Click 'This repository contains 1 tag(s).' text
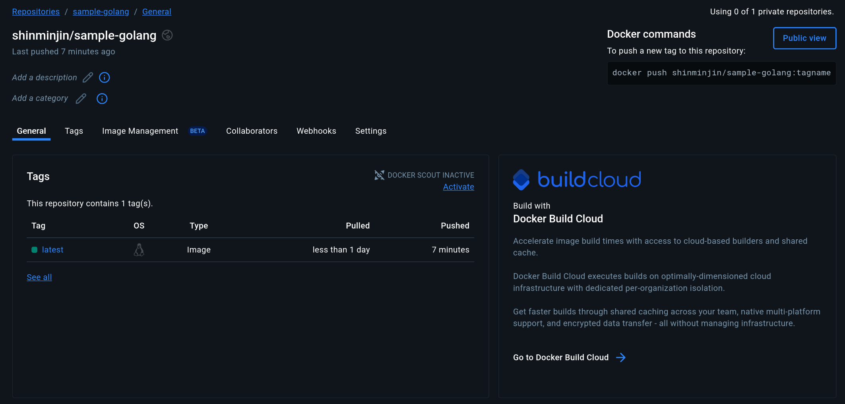This screenshot has width=845, height=404. [90, 204]
